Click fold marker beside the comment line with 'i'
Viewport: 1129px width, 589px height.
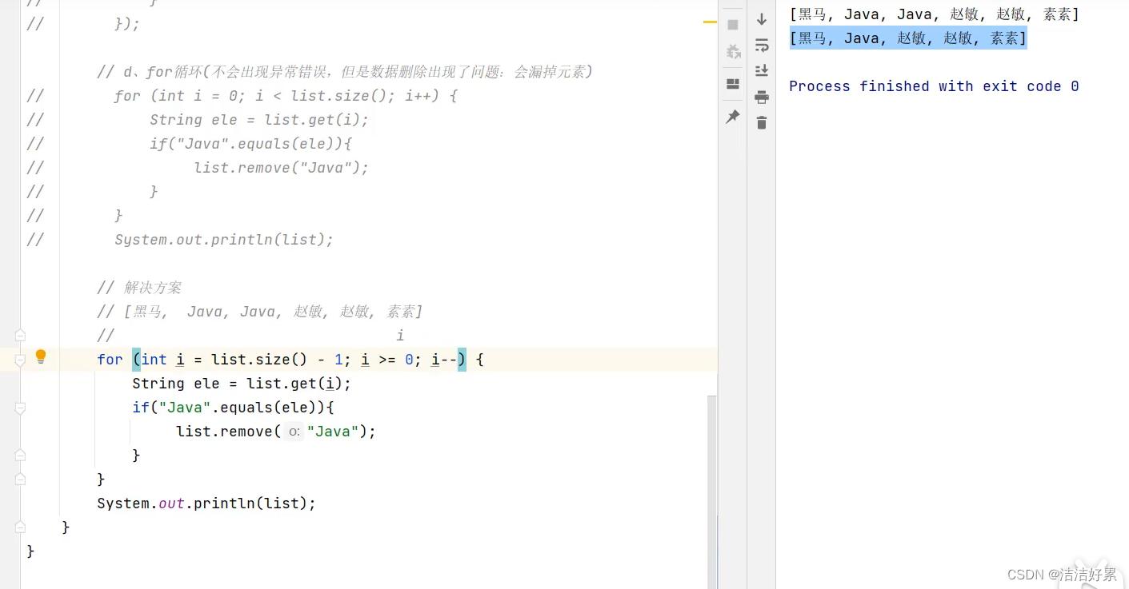[20, 335]
